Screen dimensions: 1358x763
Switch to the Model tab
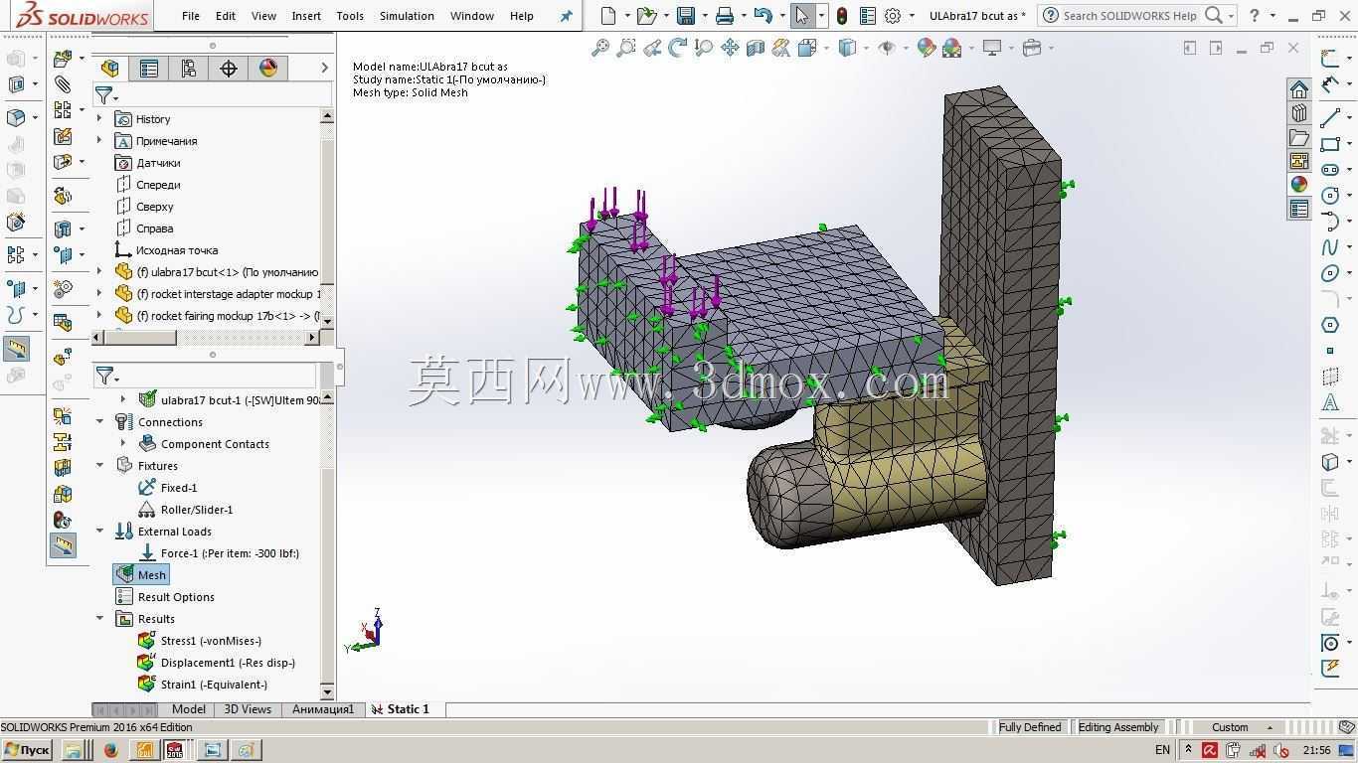coord(189,709)
